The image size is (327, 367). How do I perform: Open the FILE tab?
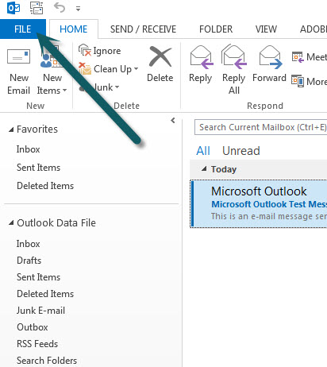(23, 29)
